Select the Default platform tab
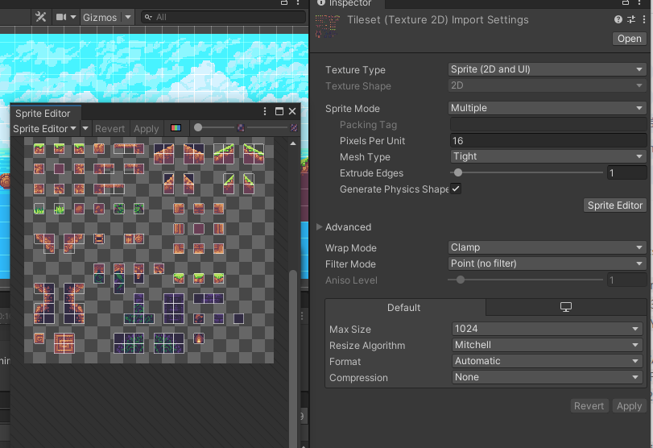653x448 pixels. pos(405,308)
